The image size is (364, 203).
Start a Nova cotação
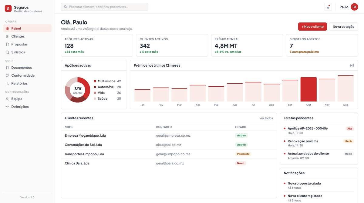tap(343, 27)
